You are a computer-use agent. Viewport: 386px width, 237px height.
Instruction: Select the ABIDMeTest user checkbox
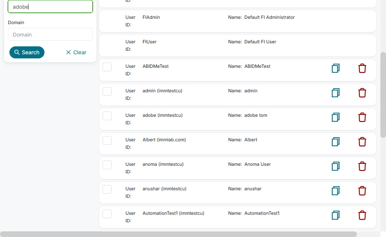point(107,67)
